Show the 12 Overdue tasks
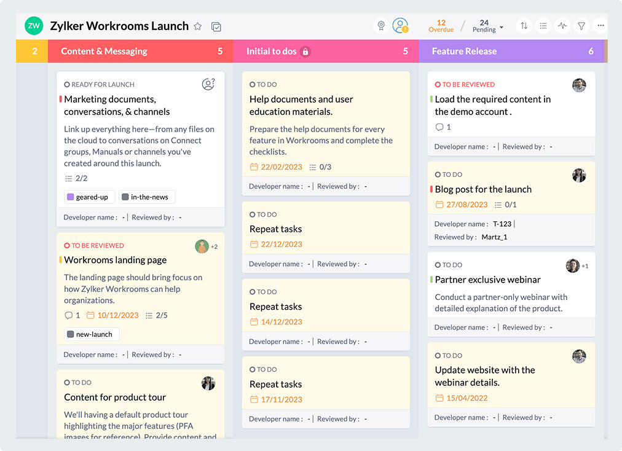This screenshot has width=622, height=451. (x=441, y=26)
